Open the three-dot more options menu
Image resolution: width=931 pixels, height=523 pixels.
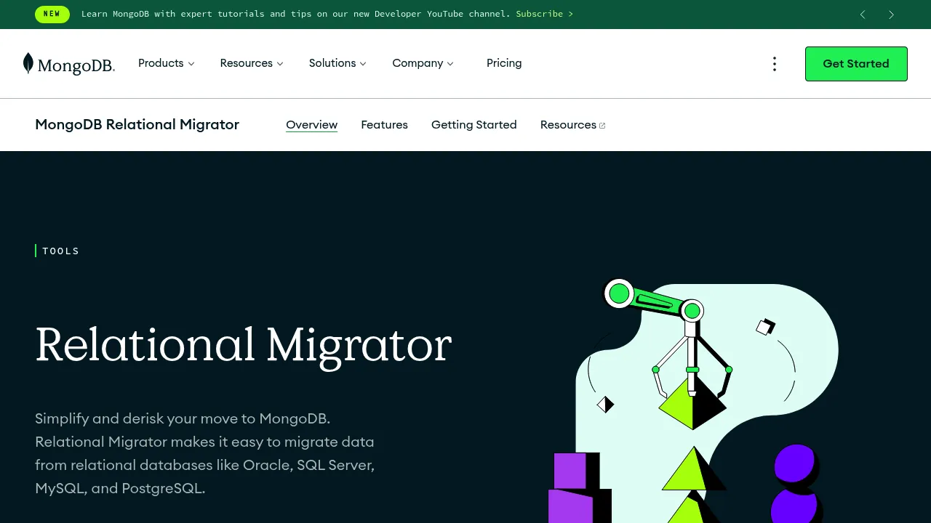(x=775, y=64)
